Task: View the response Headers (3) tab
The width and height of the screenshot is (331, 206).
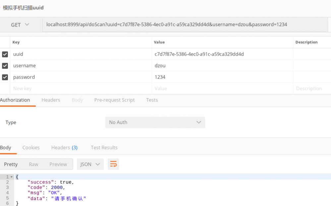Action: [64, 147]
